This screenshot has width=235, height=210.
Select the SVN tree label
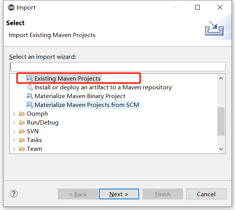click(x=33, y=131)
